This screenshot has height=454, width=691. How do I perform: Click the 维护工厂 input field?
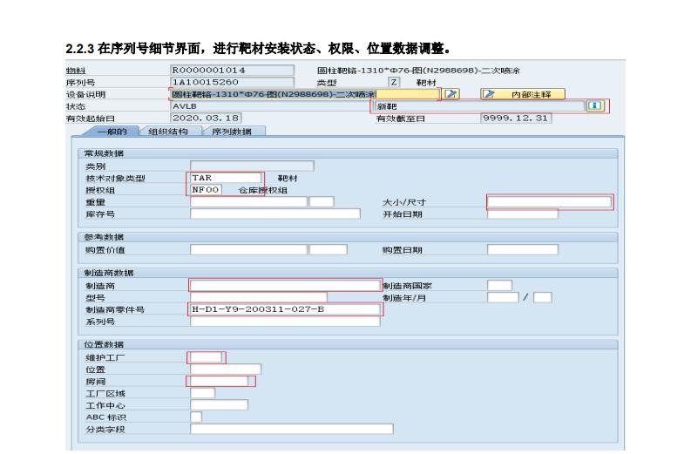point(207,357)
